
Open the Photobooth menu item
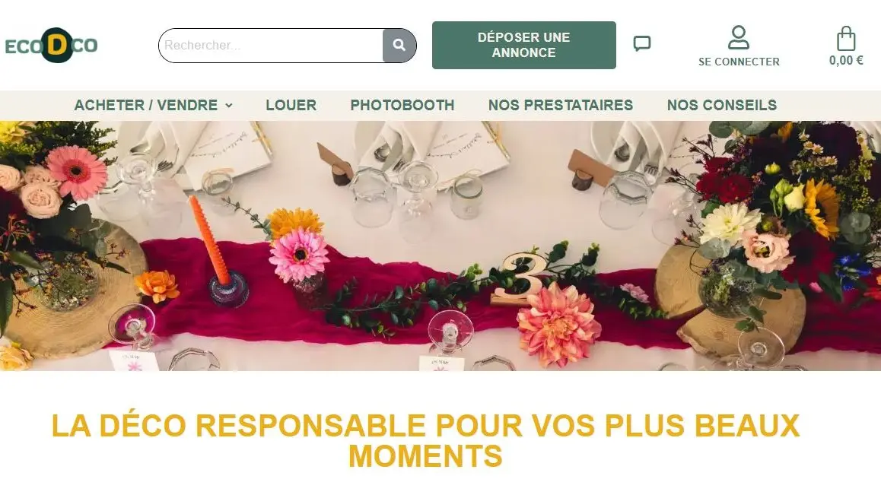point(402,105)
